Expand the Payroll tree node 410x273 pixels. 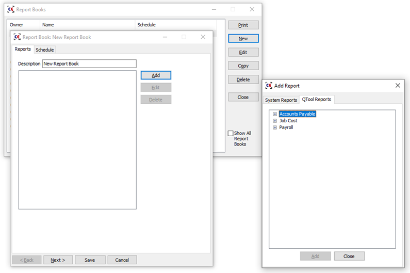pos(275,127)
